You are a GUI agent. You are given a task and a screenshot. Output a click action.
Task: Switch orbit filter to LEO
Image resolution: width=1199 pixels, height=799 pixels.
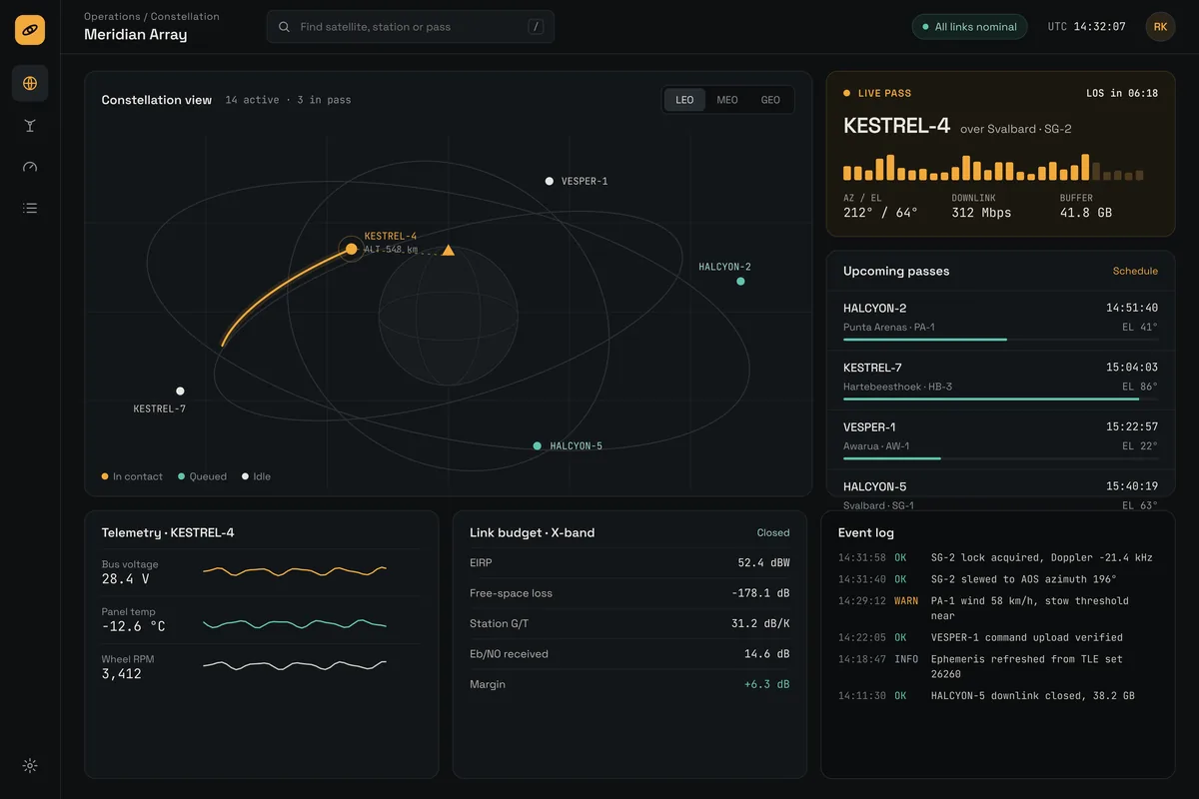(x=684, y=100)
